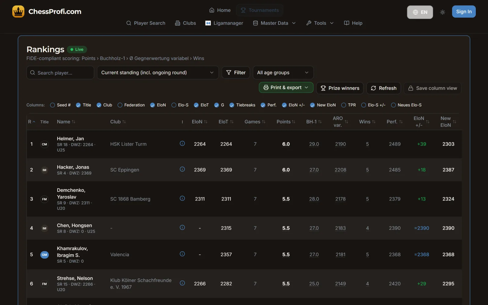Click the Prize winners button
Screen dimensions: 488x305
[x=340, y=88]
